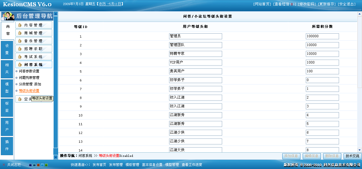Open 模板管理 from the quick channel bar
Viewport: 362px width, 169px height.
coord(132,165)
